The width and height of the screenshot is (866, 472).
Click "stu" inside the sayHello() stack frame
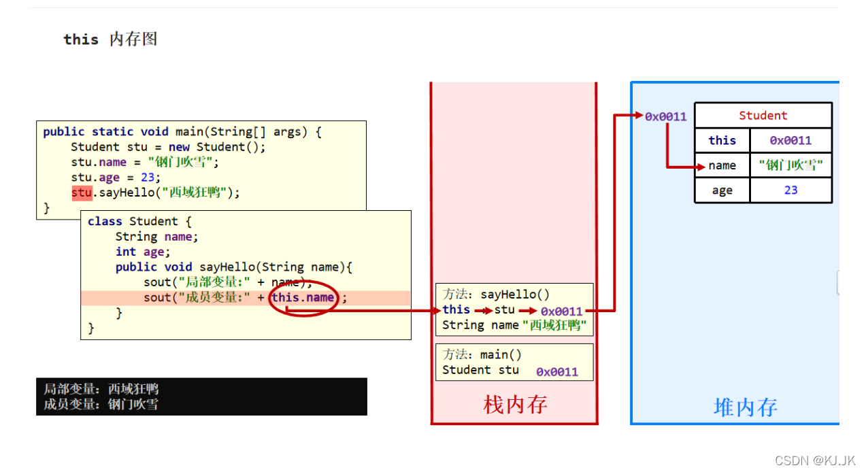point(505,309)
